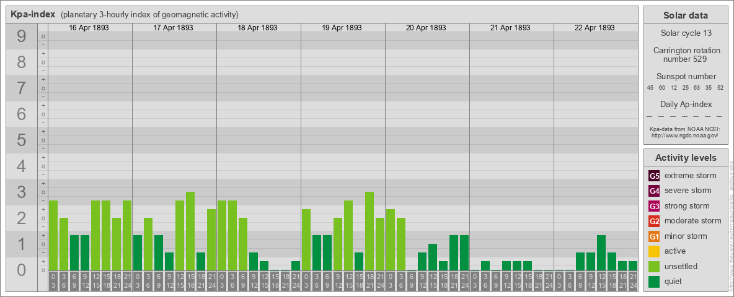Click the Sunspot number label
The width and height of the screenshot is (734, 297).
(686, 77)
